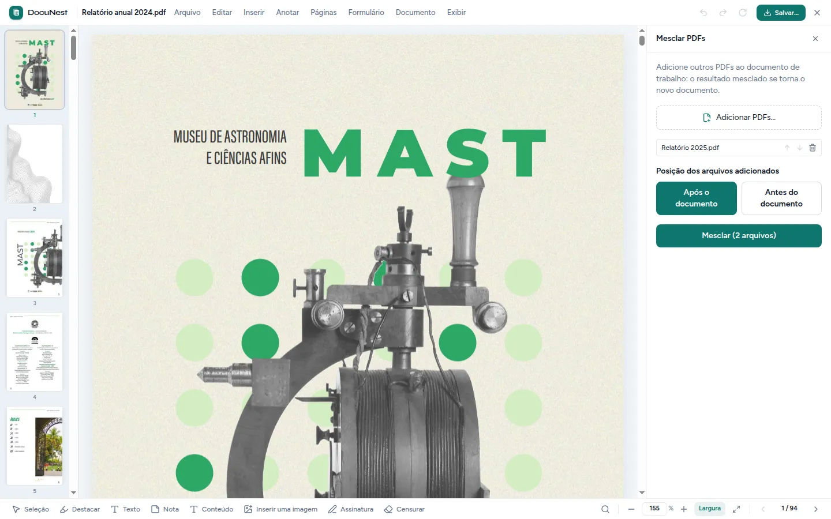
Task: Click the zoom percentage field showing 155
Action: pyautogui.click(x=654, y=509)
